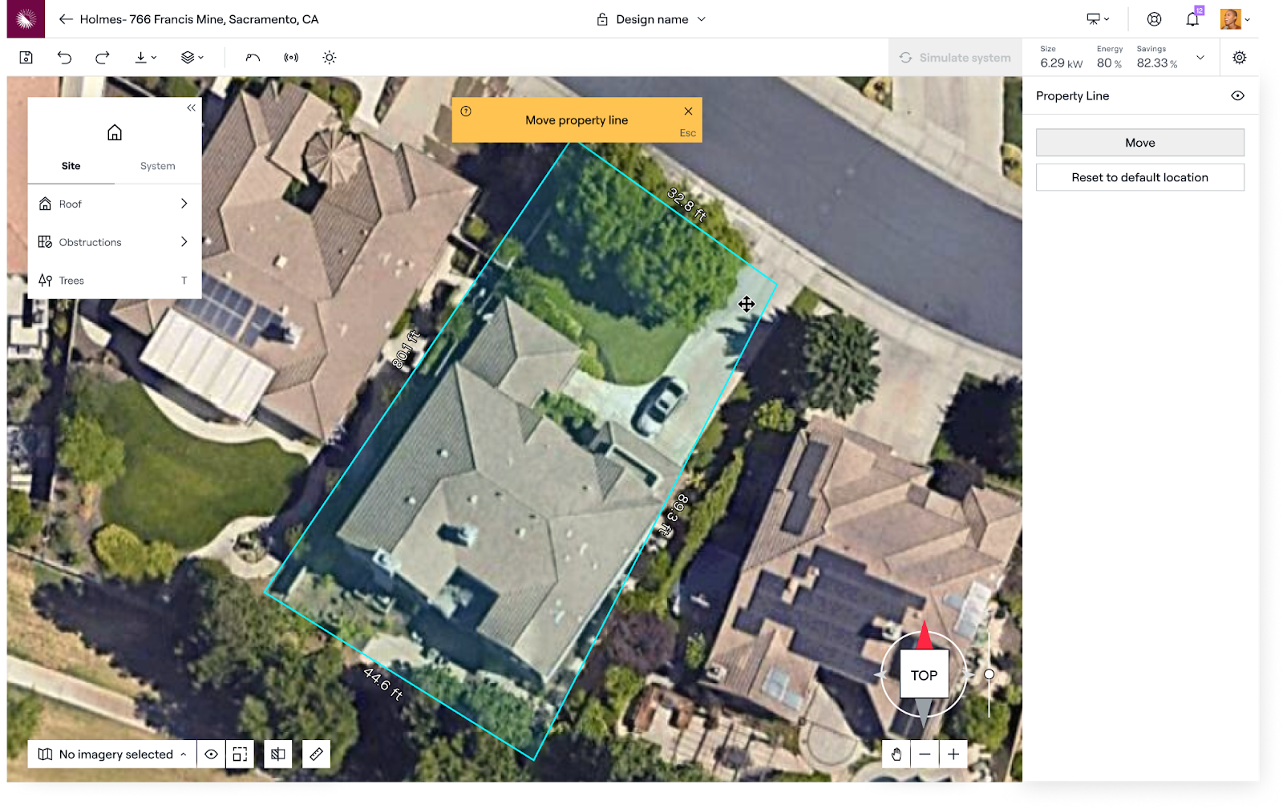Close the Move property line banner
Image resolution: width=1283 pixels, height=809 pixels.
pyautogui.click(x=688, y=111)
